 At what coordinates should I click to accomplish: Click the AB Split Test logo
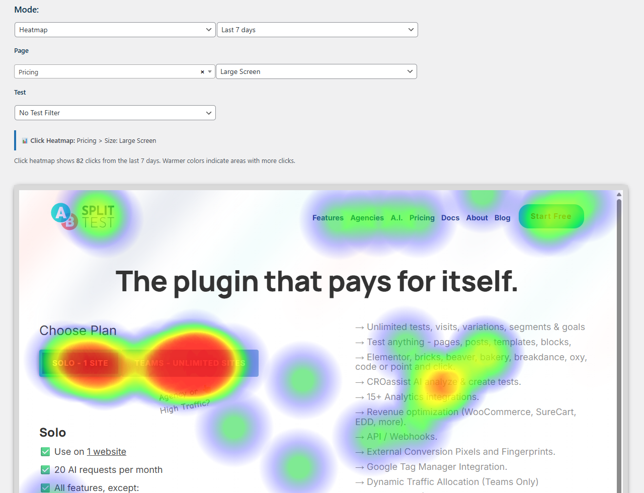click(83, 216)
